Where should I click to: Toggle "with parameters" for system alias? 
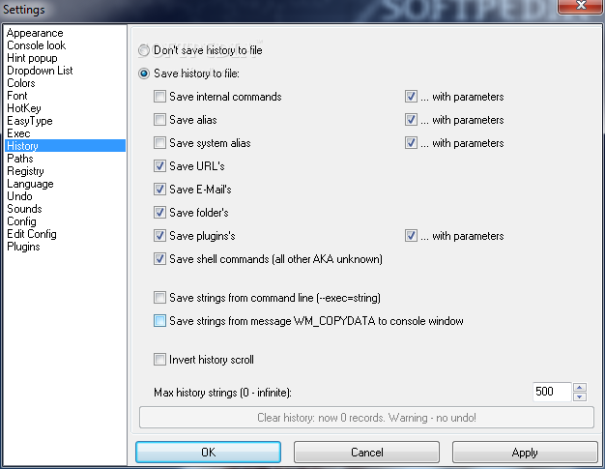point(411,143)
